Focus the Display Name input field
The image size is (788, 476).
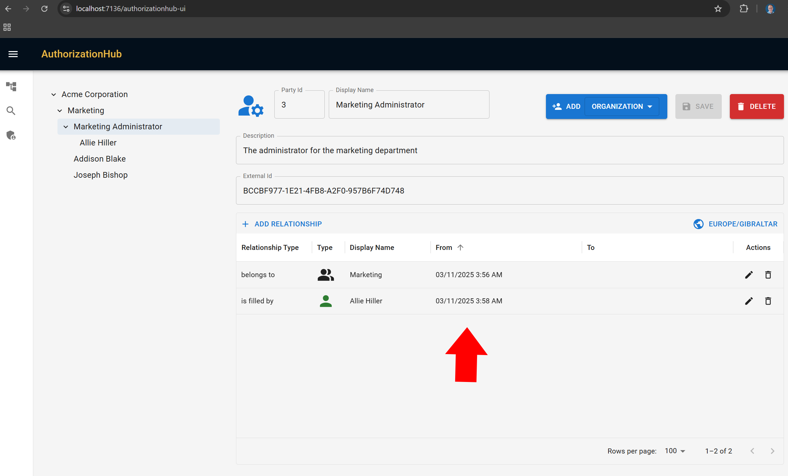click(409, 105)
